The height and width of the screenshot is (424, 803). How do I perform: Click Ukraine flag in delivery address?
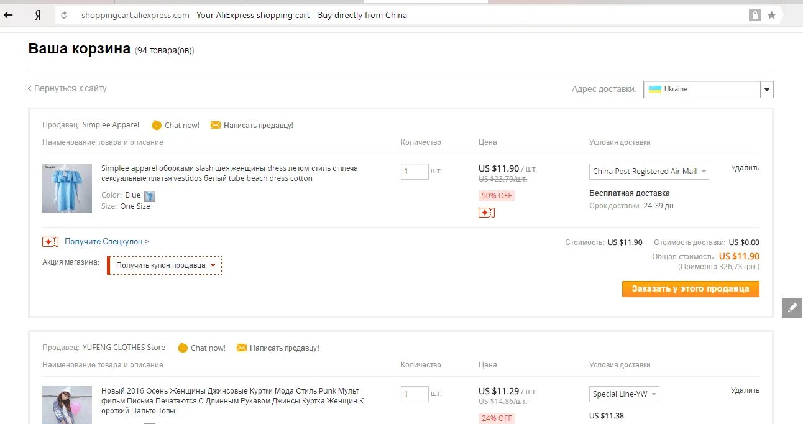(x=655, y=89)
